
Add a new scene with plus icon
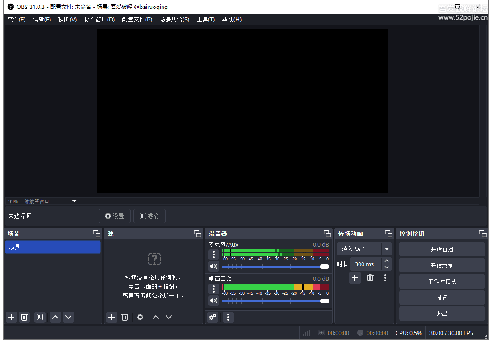coord(11,317)
